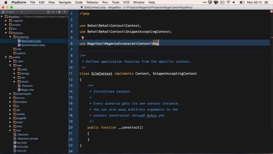Screen dimensions: 273x154
Task: Open the Refactor menu
Action: [93, 2]
